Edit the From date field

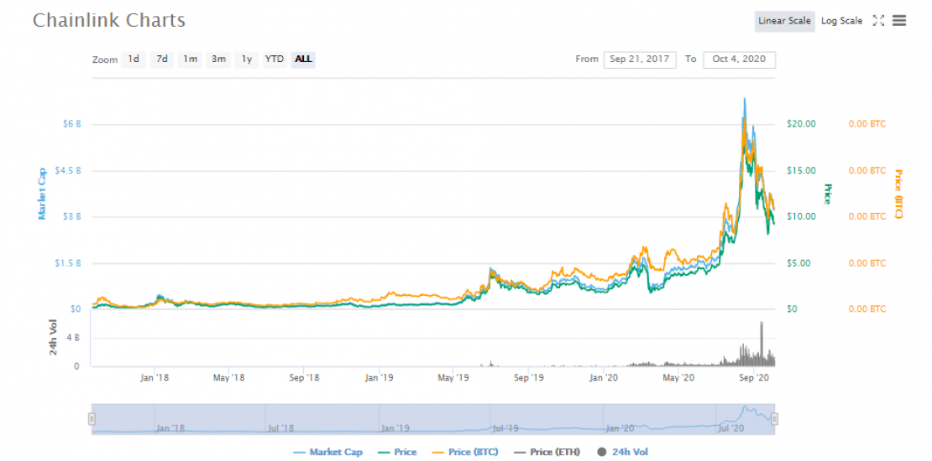click(640, 60)
